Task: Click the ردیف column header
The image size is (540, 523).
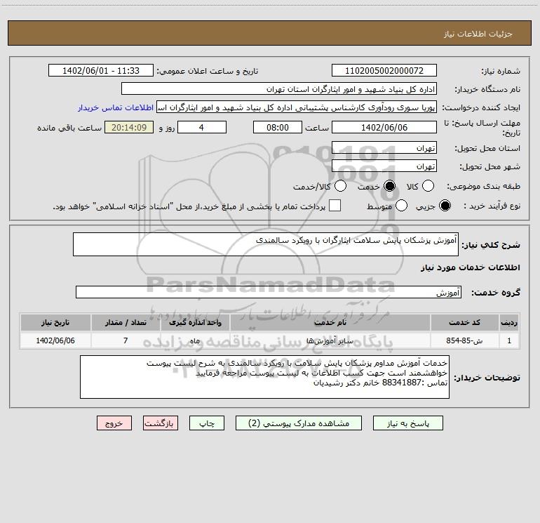Action: 509,322
